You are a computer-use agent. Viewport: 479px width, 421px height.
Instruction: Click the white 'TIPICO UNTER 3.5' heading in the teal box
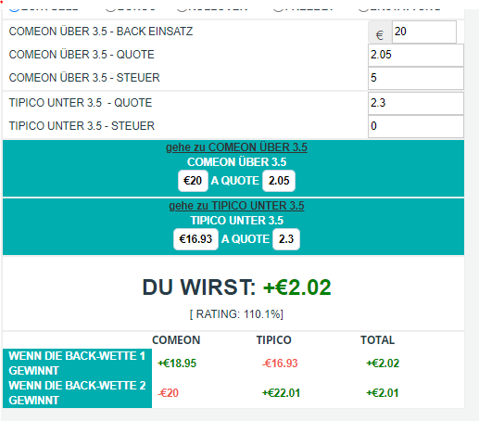(x=236, y=221)
